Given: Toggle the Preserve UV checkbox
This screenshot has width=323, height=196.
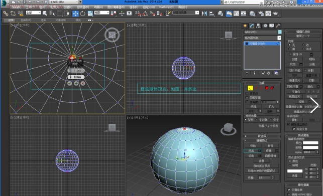Looking at the screenshot, I should coord(290,54).
